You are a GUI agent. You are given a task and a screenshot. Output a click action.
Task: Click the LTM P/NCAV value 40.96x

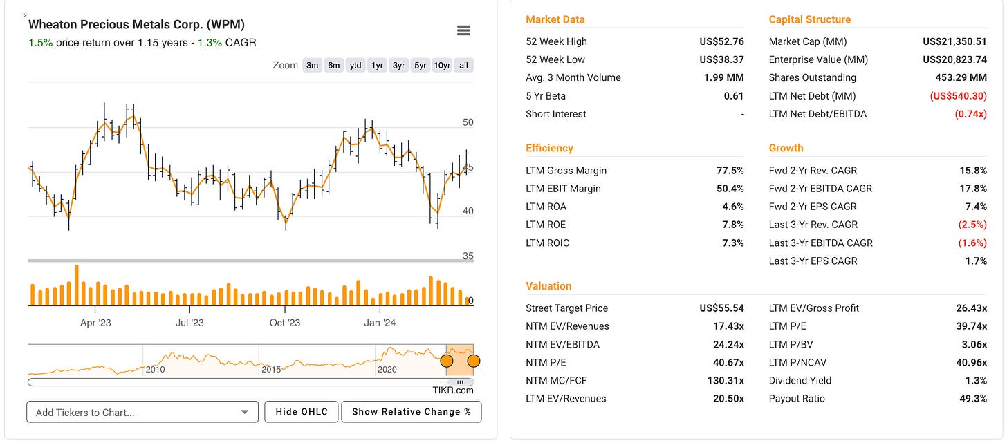tap(970, 362)
